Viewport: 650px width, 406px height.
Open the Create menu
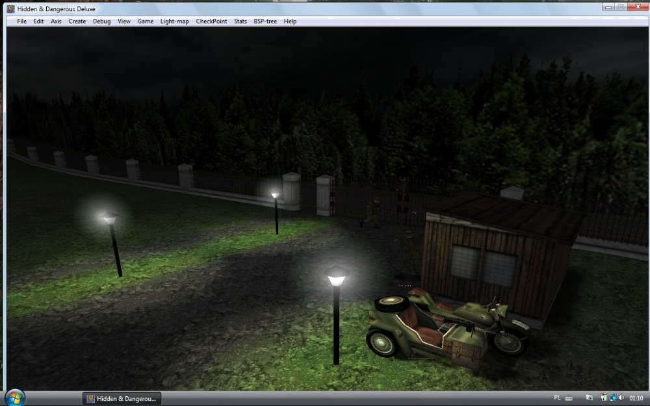click(77, 21)
